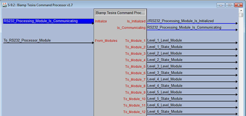Click the Is_Communicating output label
This screenshot has height=116, width=246.
click(131, 28)
